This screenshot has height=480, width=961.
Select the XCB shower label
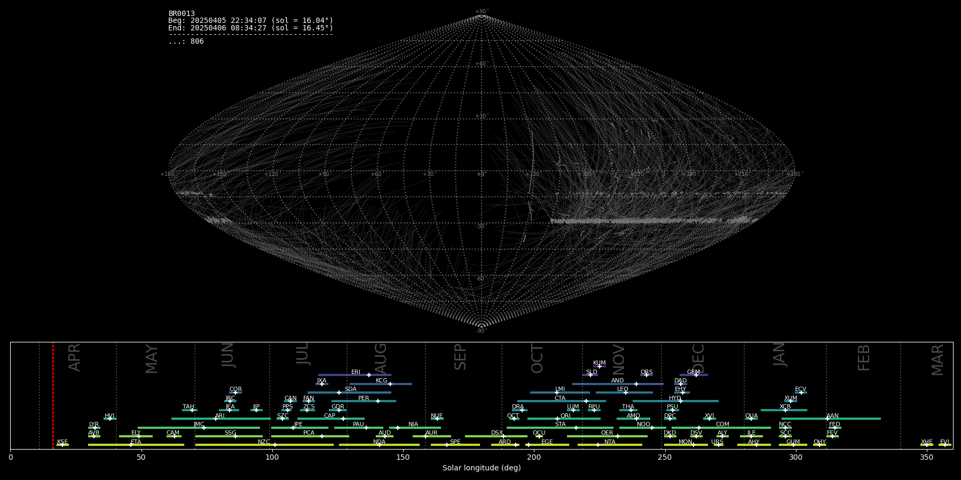pyautogui.click(x=785, y=407)
